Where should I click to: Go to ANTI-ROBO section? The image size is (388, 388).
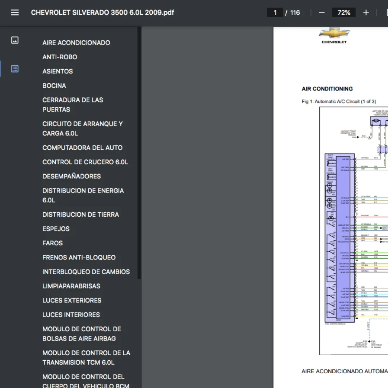pos(60,57)
